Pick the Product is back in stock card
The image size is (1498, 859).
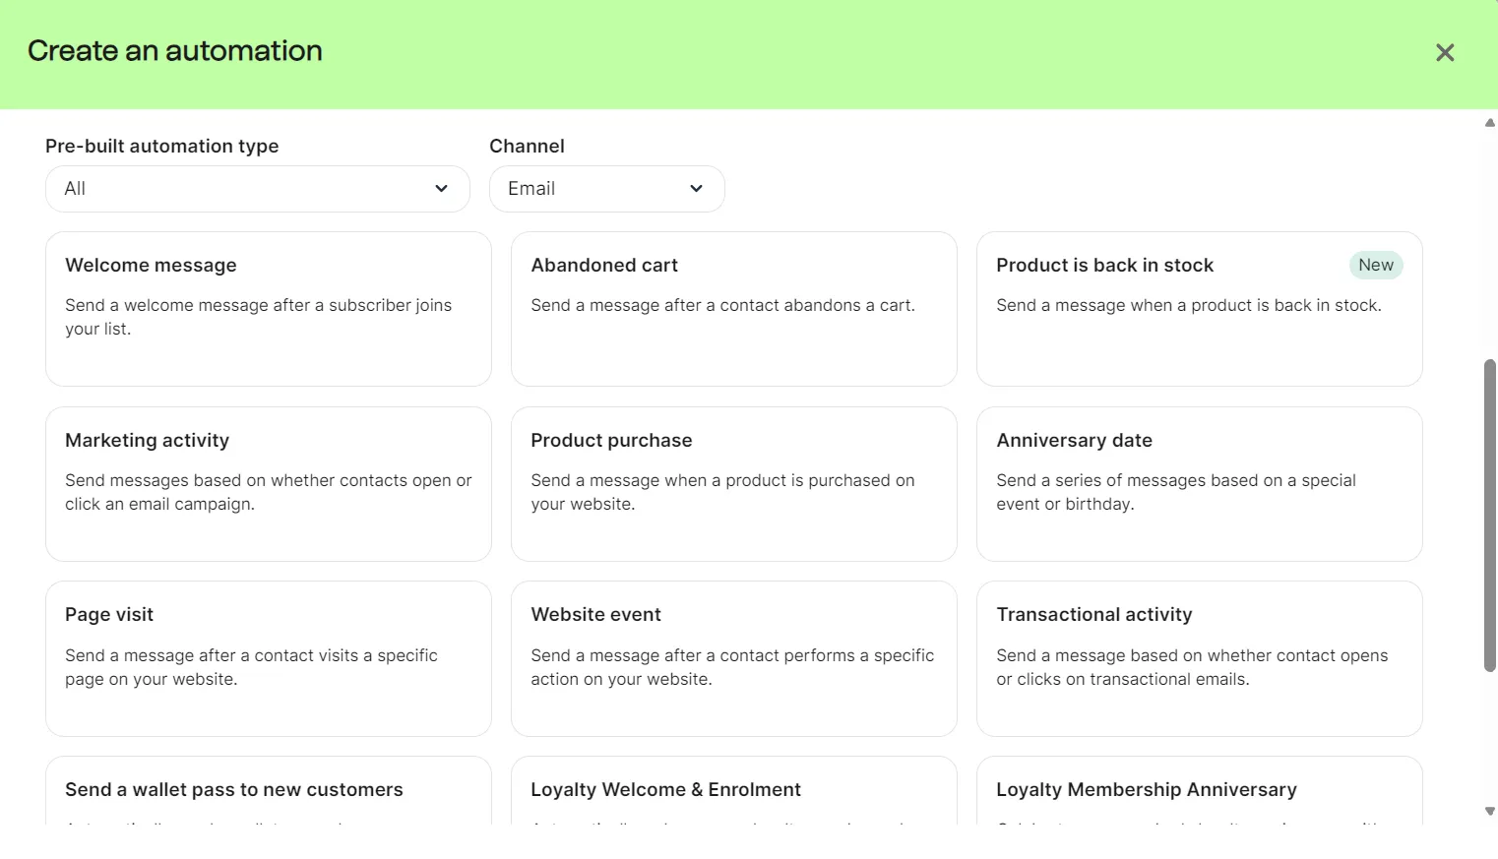click(x=1200, y=309)
